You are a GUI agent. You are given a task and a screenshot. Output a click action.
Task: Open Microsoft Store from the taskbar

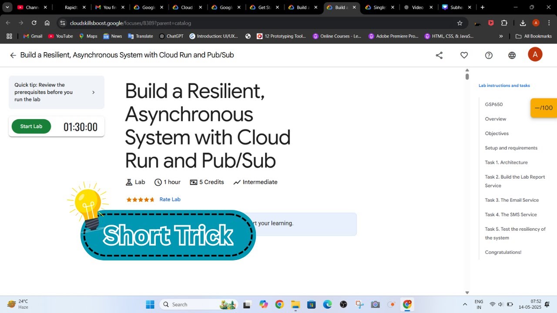(x=311, y=304)
